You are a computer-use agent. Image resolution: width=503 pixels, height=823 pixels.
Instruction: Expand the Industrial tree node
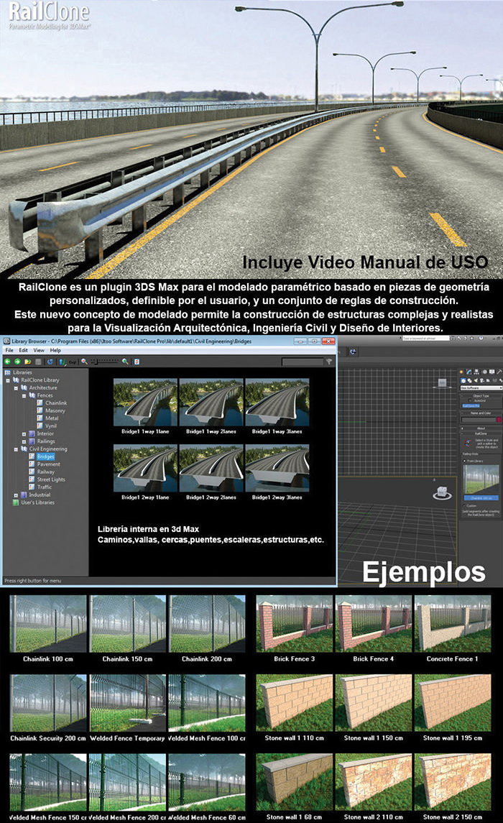(16, 495)
